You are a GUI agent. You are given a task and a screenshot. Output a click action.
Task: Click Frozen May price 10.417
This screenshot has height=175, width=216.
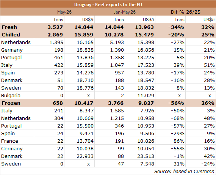(84, 103)
